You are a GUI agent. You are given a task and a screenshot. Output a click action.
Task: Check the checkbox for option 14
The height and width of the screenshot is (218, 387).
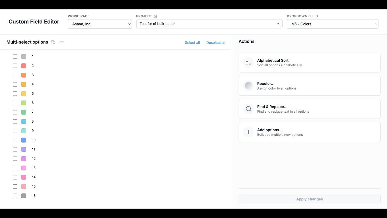[15, 177]
